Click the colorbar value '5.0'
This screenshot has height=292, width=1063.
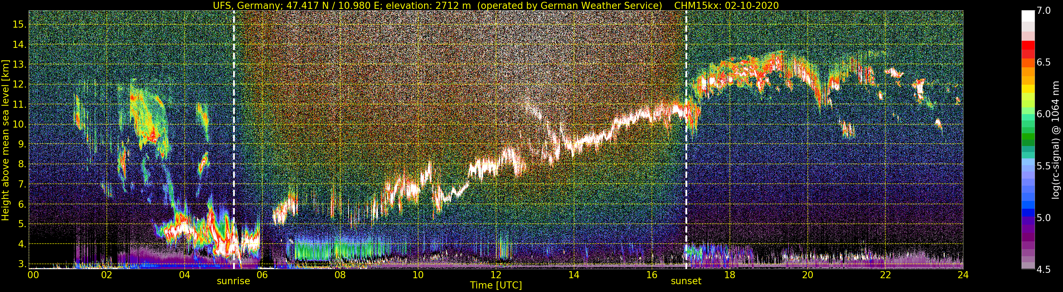[1044, 218]
